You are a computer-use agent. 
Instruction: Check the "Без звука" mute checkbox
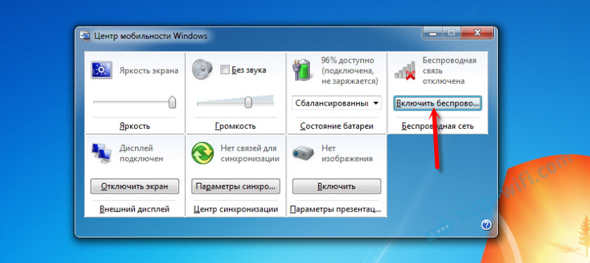click(225, 70)
